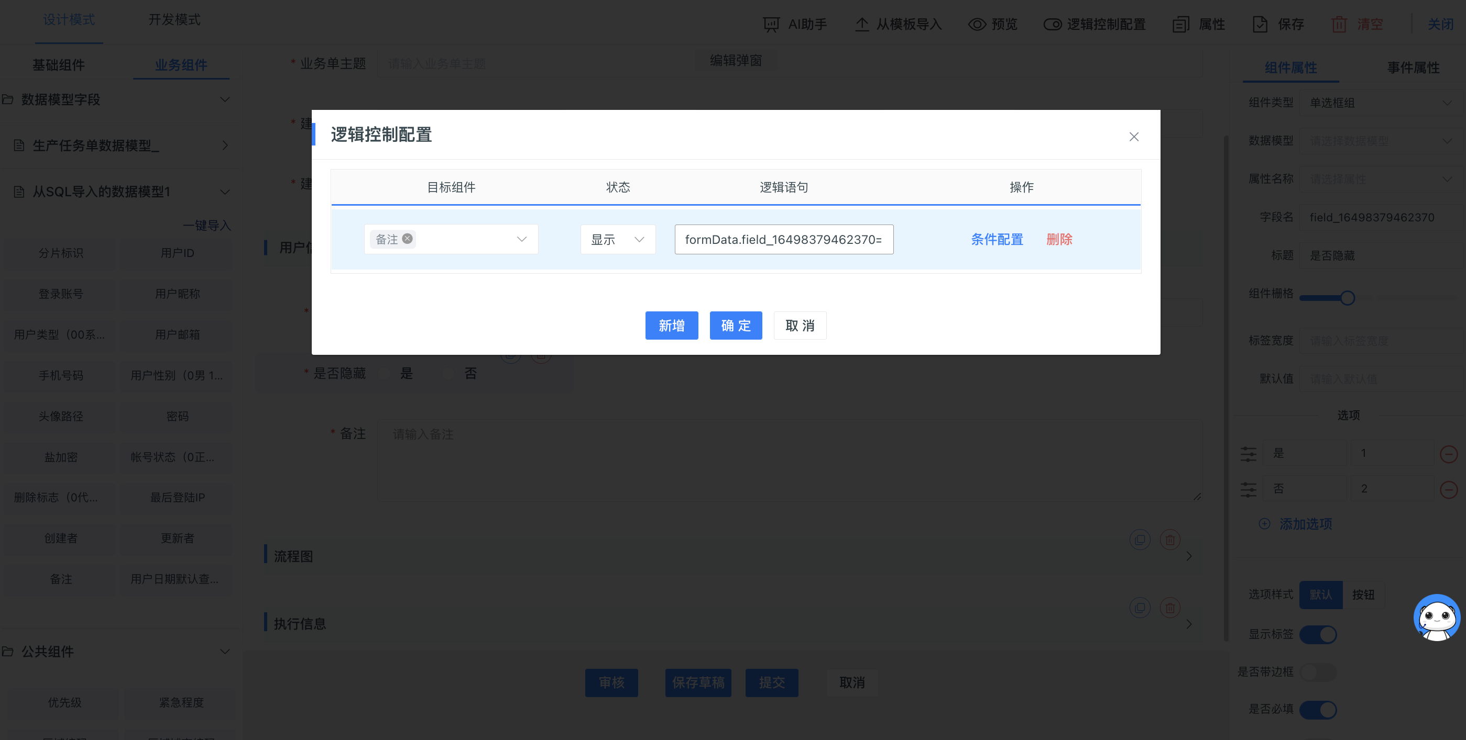The image size is (1466, 740).
Task: Click the 从模板导入 upload icon
Action: click(861, 25)
